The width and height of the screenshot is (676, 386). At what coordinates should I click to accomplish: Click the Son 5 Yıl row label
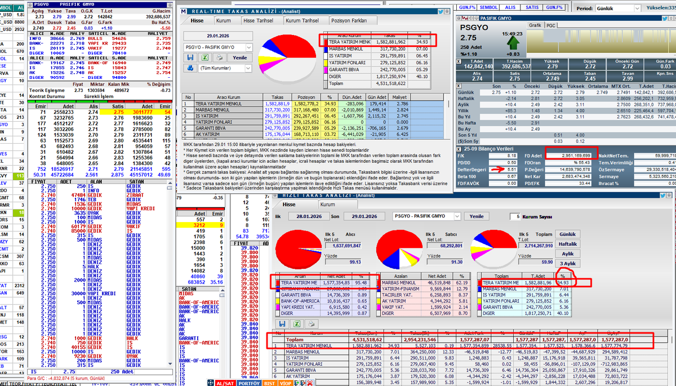[468, 135]
